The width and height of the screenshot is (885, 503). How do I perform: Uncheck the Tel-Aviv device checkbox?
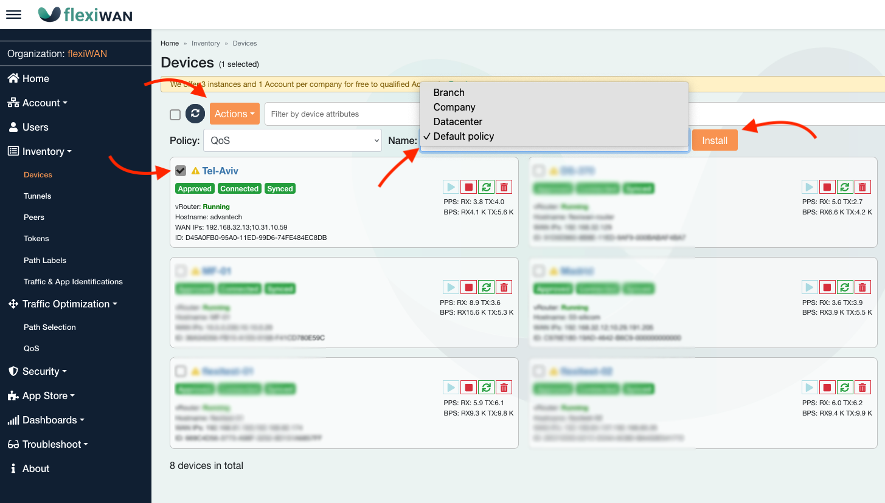pyautogui.click(x=181, y=171)
